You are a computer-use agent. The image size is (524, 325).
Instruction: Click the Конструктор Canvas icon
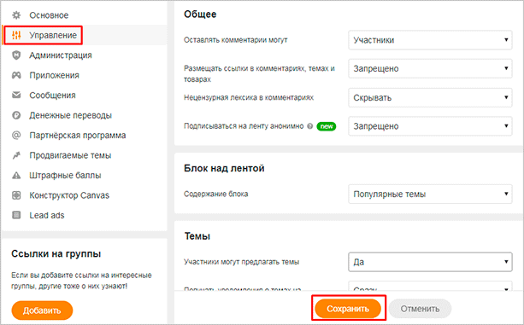tap(16, 195)
